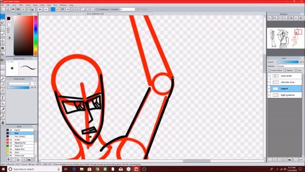Open the Window menu
This screenshot has height=172, width=305.
63,5
